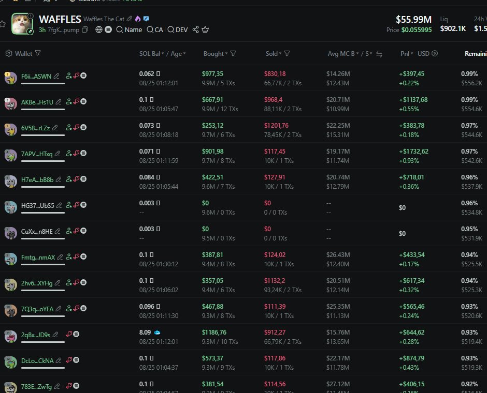This screenshot has width=487, height=393.
Task: Select the $55.99M market cap value
Action: (x=413, y=20)
